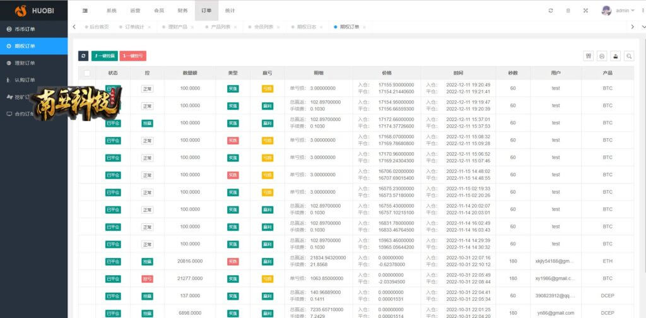Click the admin avatar picture
Screen dimensions: 646x318
coord(606,11)
